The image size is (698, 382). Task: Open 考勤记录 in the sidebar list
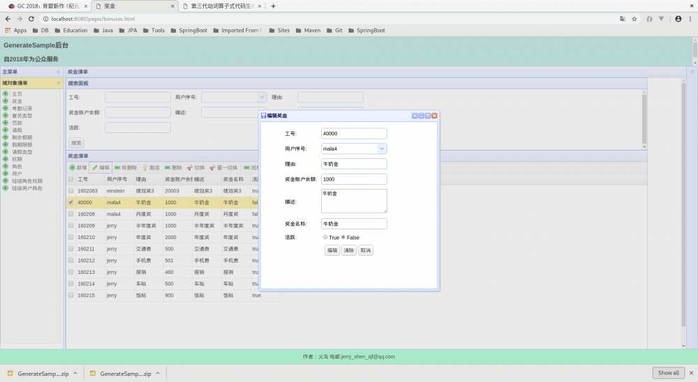(22, 108)
